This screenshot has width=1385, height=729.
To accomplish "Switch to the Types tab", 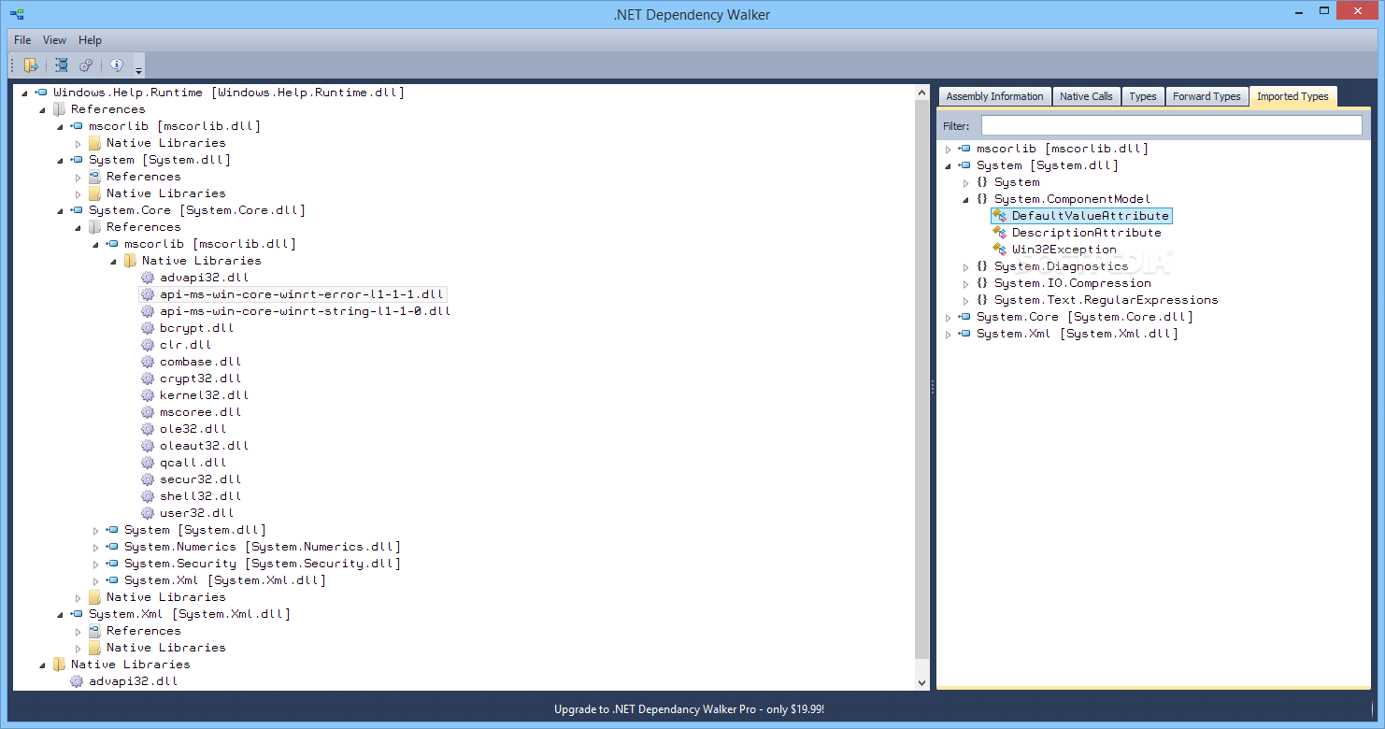I will point(1142,96).
